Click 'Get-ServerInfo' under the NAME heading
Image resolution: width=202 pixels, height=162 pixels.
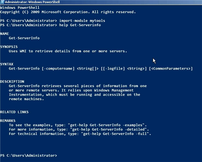[24, 38]
